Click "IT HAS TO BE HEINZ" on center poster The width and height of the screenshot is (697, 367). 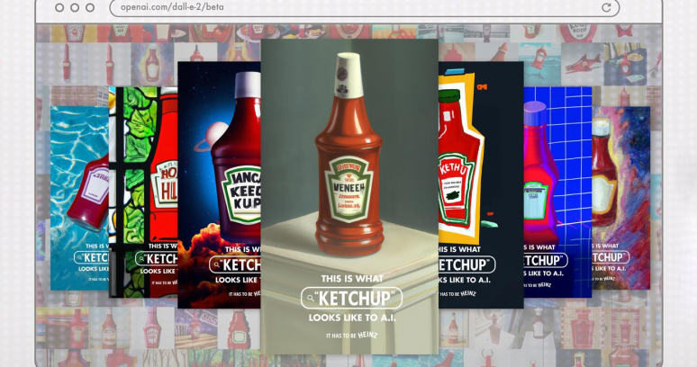point(348,336)
